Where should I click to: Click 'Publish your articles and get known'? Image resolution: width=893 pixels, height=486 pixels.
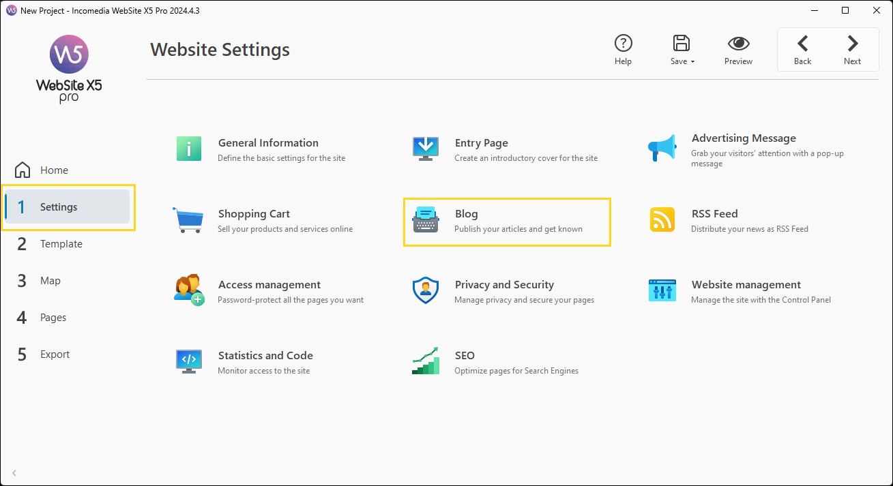pos(518,229)
